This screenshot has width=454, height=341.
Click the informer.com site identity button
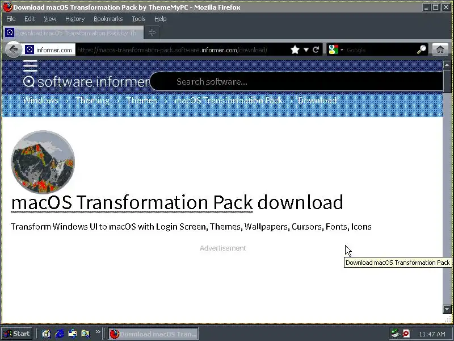(x=50, y=50)
